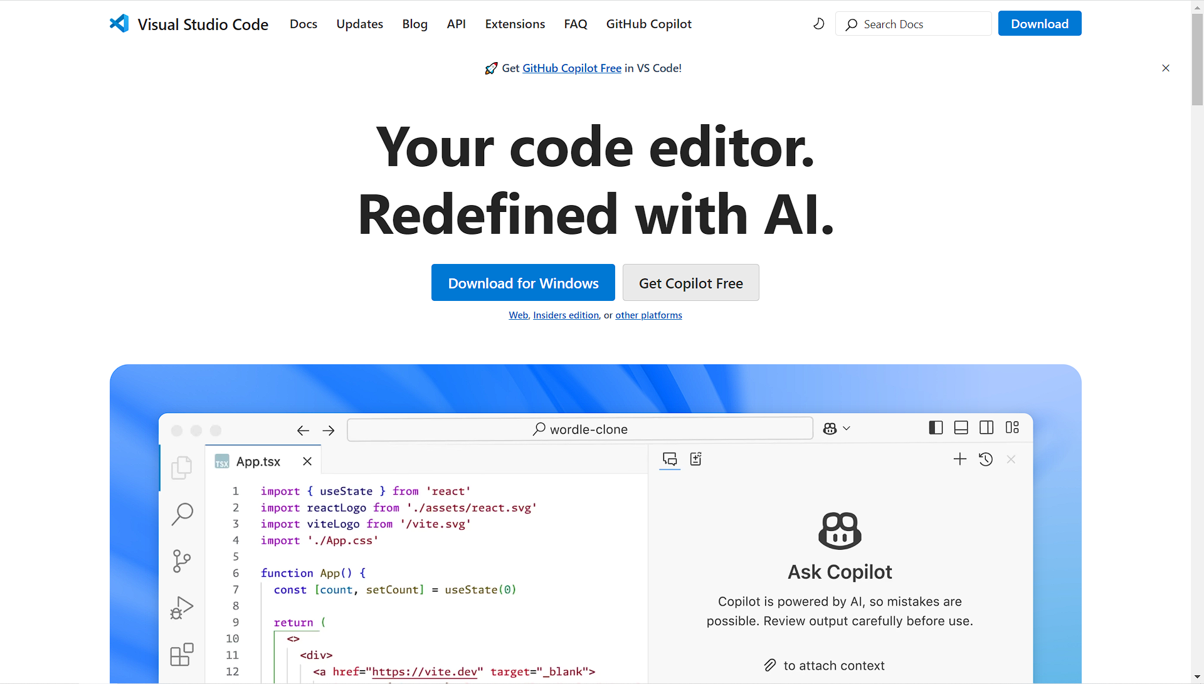Click the Search magnifier in activity bar
Screen dimensions: 1204x684
tap(182, 514)
